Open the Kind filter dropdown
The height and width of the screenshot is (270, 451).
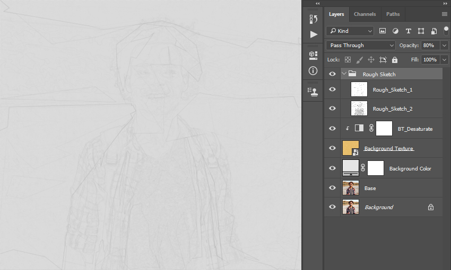[350, 31]
